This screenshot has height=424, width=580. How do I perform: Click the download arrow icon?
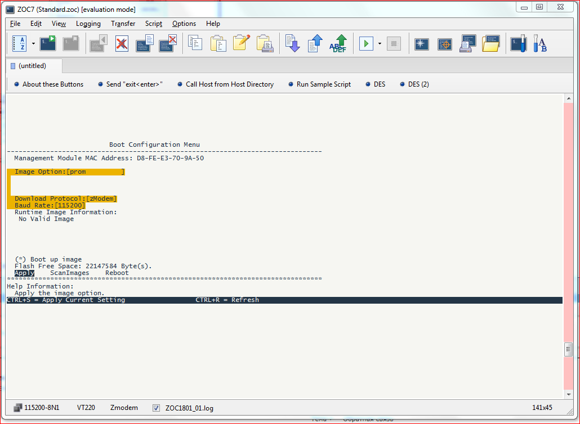pos(293,44)
